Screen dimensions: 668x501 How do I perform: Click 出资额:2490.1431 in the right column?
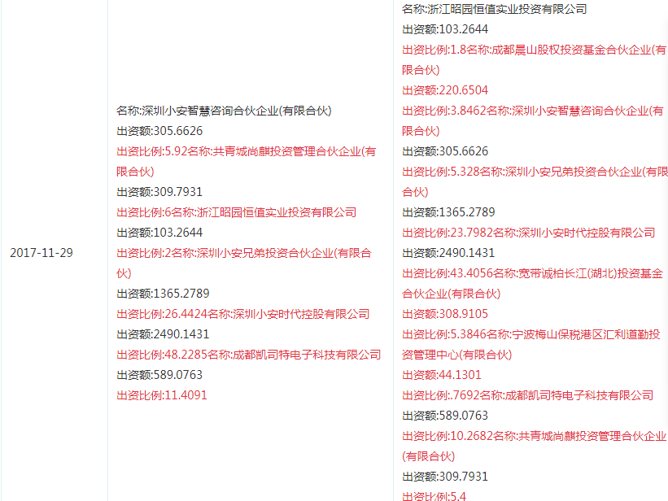point(448,253)
